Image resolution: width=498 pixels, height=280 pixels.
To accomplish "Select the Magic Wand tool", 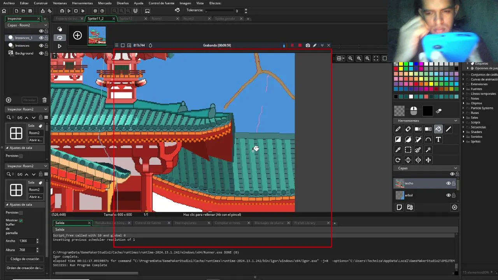I will [428, 150].
